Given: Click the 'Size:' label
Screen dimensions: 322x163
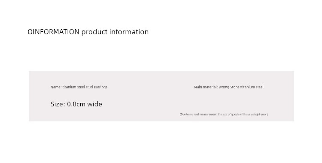Looking at the screenshot, I should pyautogui.click(x=58, y=104).
